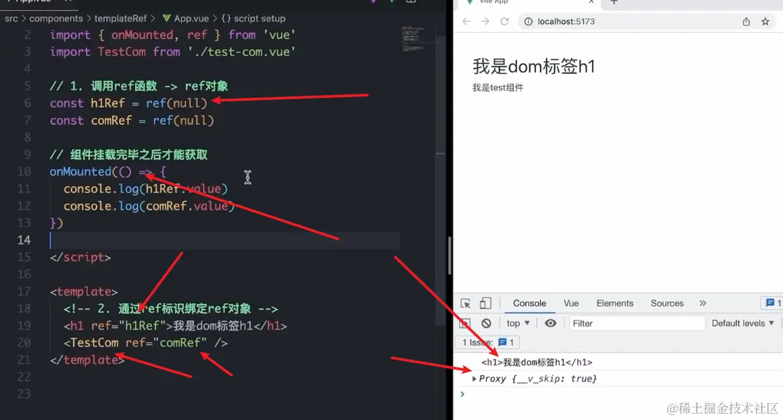The image size is (783, 420).
Task: Open a new browser tab with plus
Action: (x=614, y=2)
